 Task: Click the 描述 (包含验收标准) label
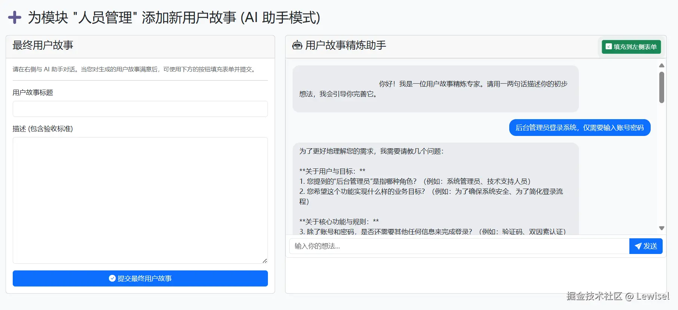[43, 129]
